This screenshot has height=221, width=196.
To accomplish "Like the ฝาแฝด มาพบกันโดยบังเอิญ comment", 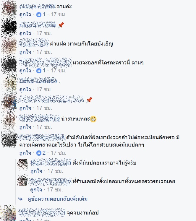I will [25, 52].
